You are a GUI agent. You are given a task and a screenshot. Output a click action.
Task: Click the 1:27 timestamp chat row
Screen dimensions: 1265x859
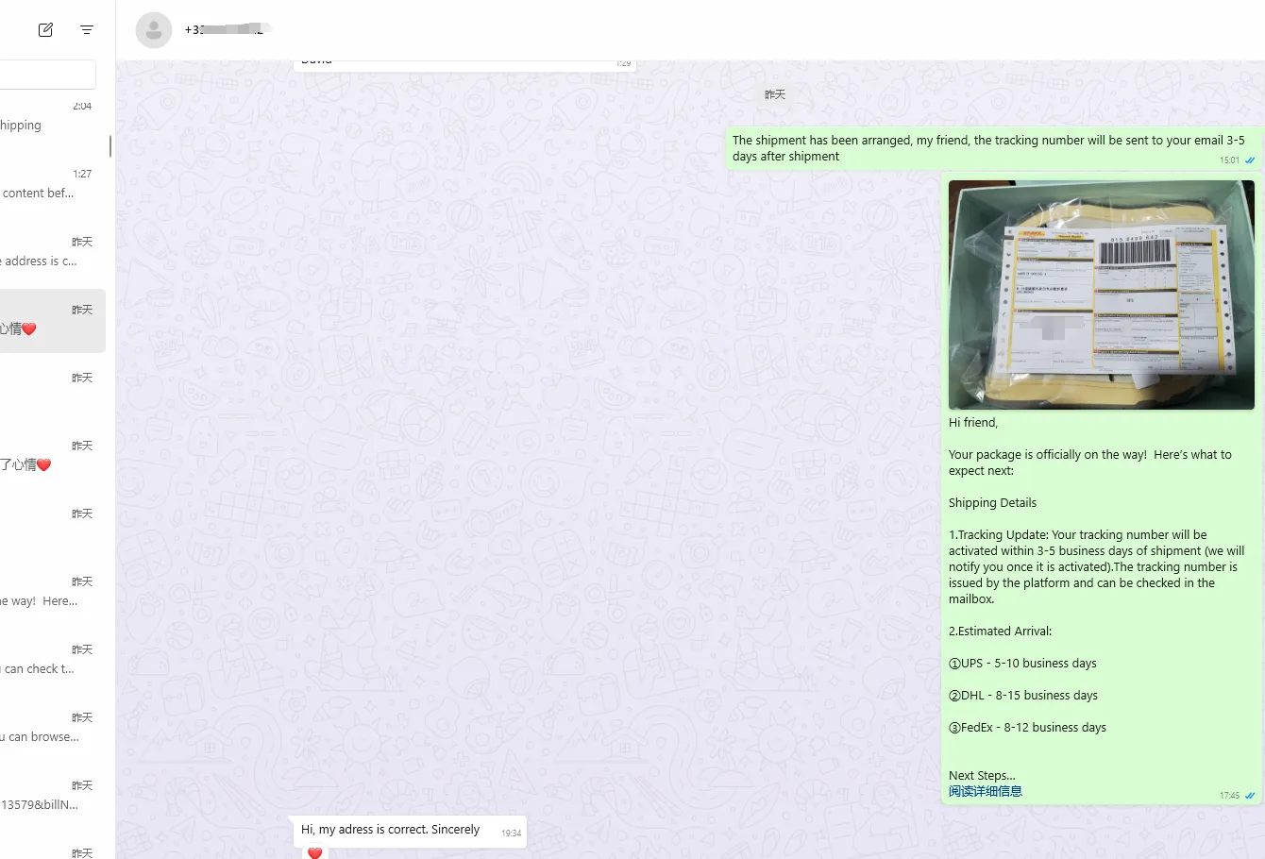(x=53, y=185)
